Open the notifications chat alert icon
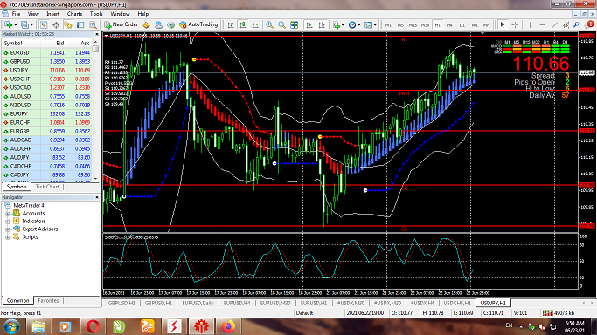 coord(590,24)
